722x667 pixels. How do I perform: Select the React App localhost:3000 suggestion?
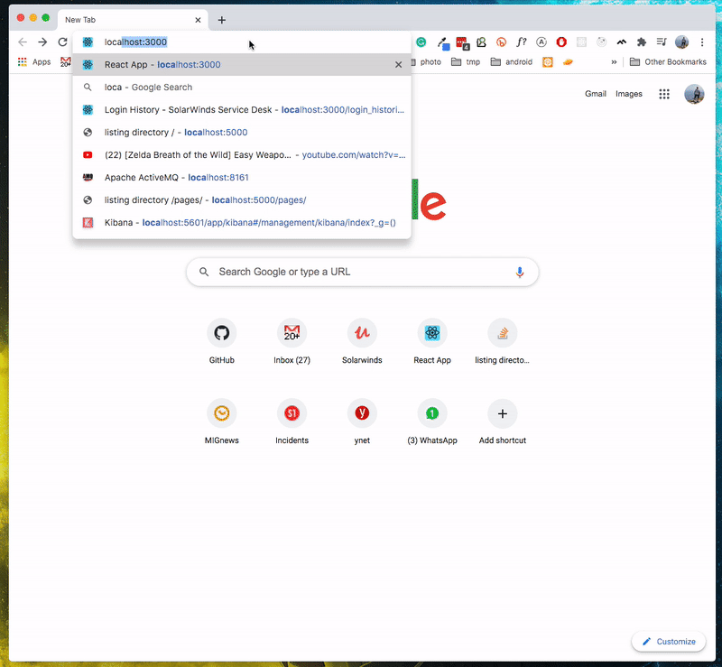(x=242, y=64)
